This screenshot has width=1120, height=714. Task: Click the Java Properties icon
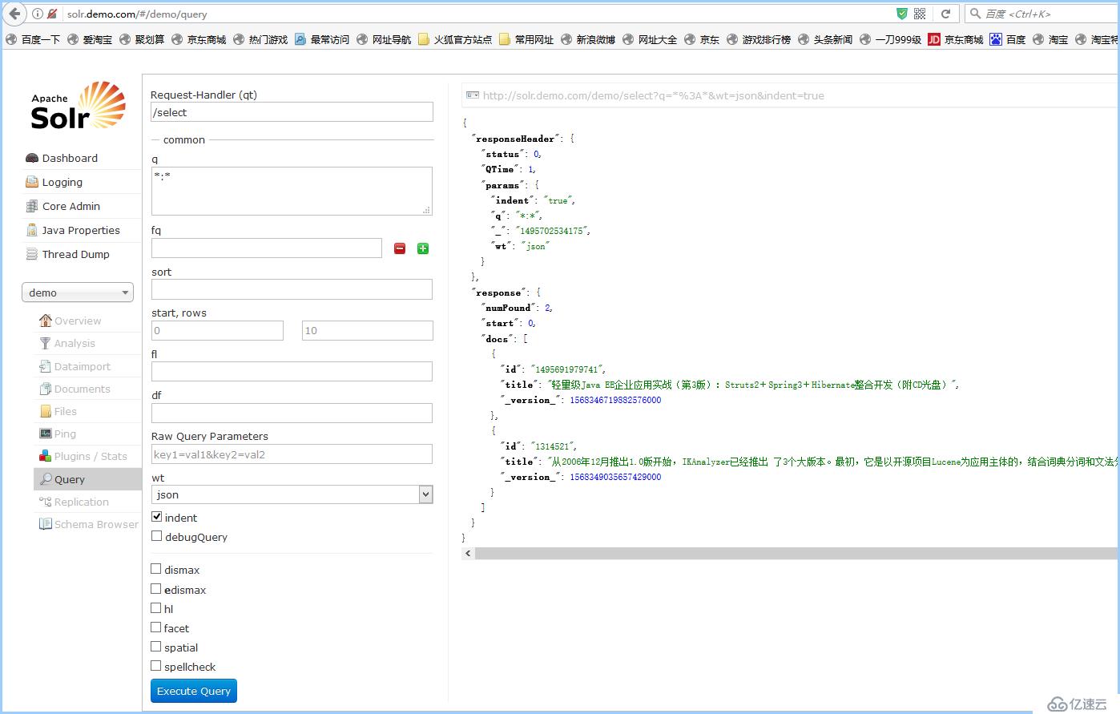click(32, 230)
